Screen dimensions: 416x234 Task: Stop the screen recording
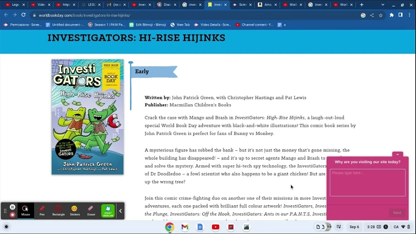click(x=13, y=215)
